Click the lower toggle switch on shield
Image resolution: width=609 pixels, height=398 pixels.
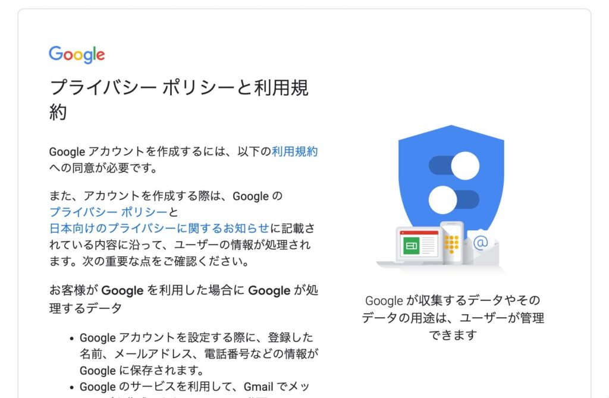(454, 199)
